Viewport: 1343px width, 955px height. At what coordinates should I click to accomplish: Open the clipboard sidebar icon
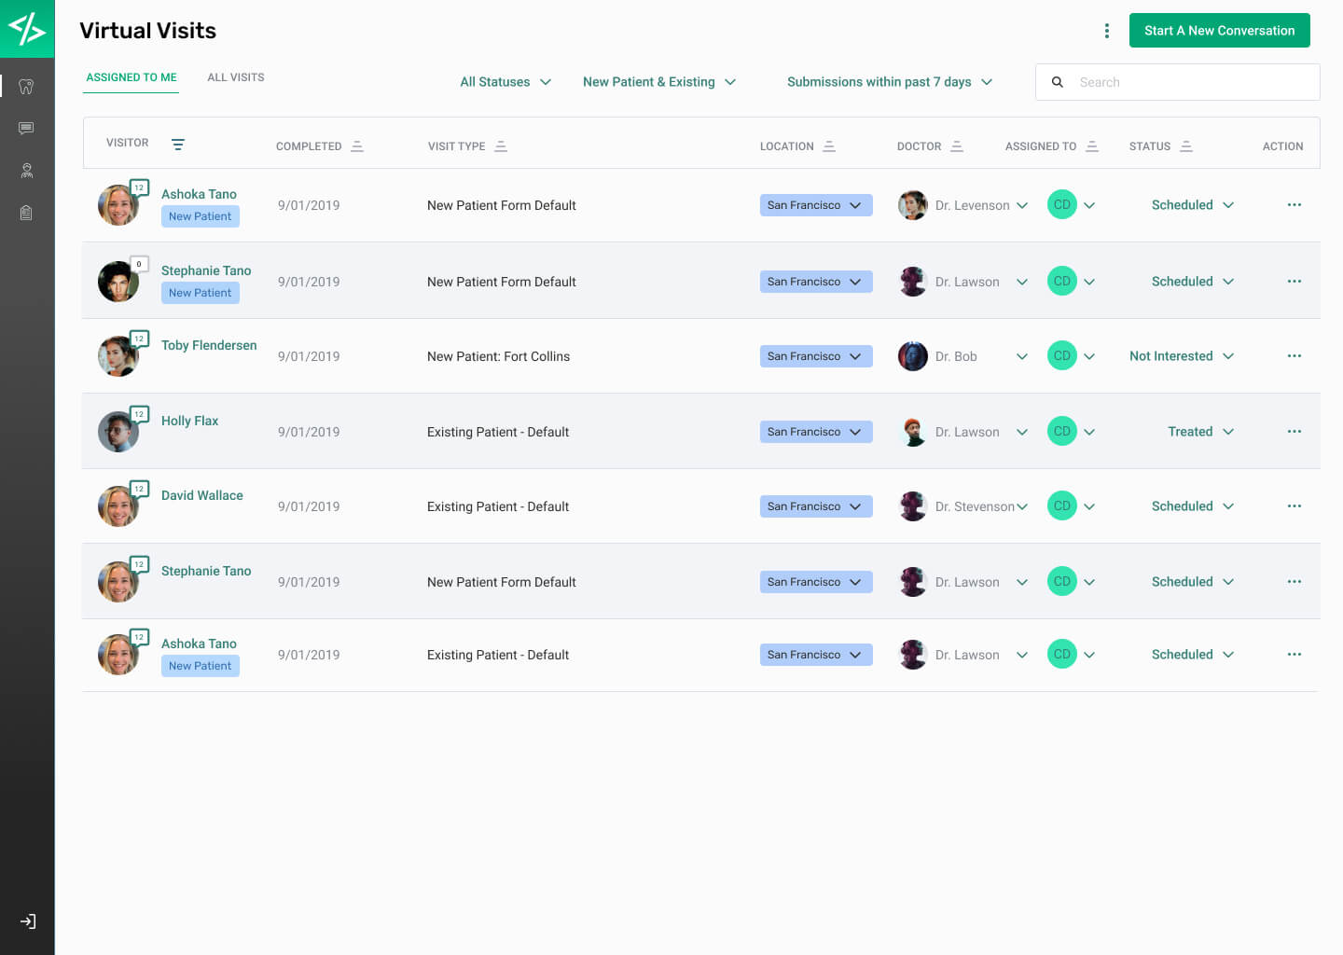(26, 213)
